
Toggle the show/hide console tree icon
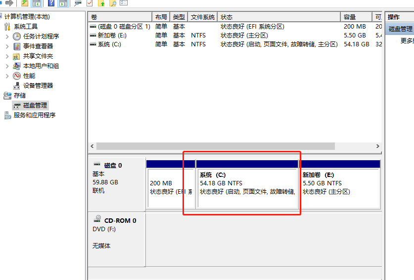(x=37, y=3)
